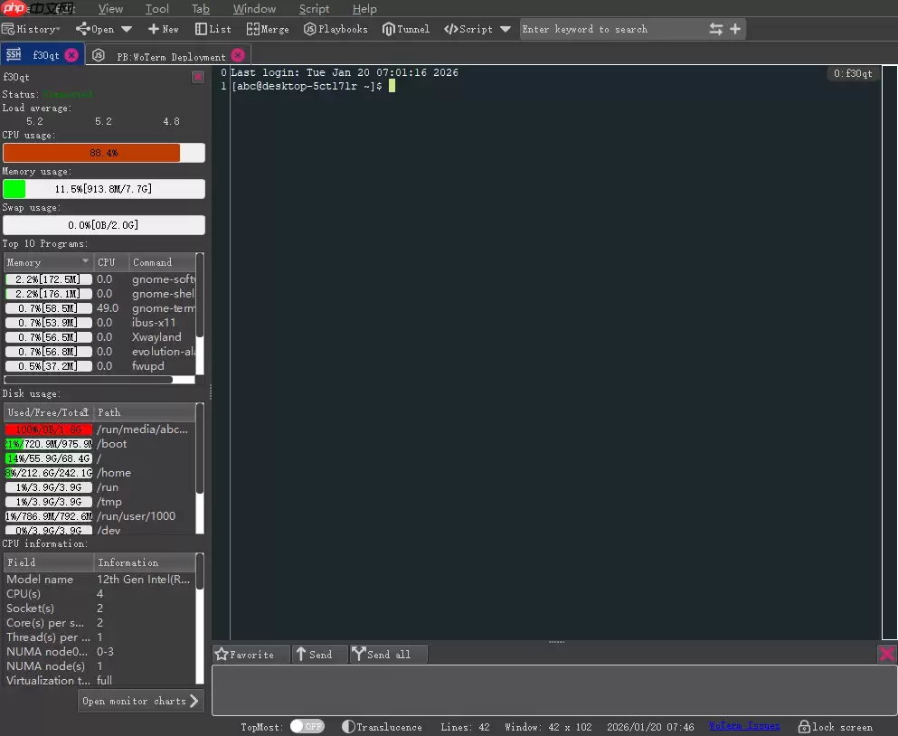
Task: Expand the Script dropdown arrow
Action: click(x=506, y=28)
